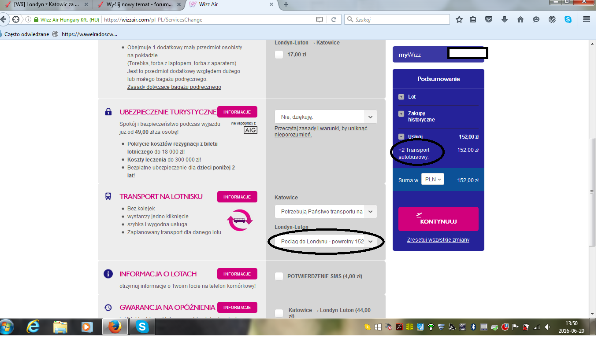602x338 pixels.
Task: Open the Skype toolbar extension icon
Action: [568, 19]
